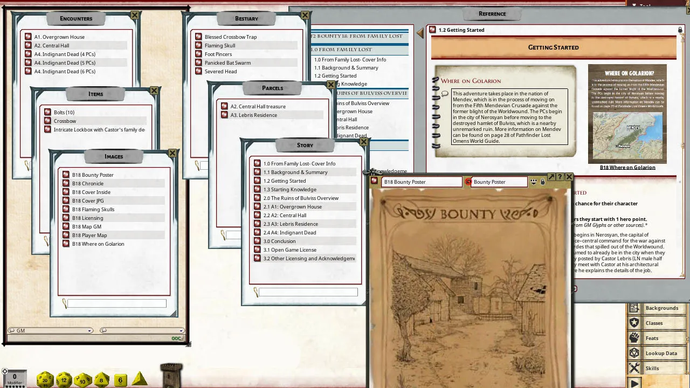
Task: Click the play arrow sidebar icon
Action: (634, 383)
